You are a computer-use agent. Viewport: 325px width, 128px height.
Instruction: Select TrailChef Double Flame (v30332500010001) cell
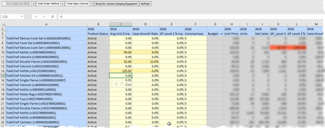coord(46,62)
